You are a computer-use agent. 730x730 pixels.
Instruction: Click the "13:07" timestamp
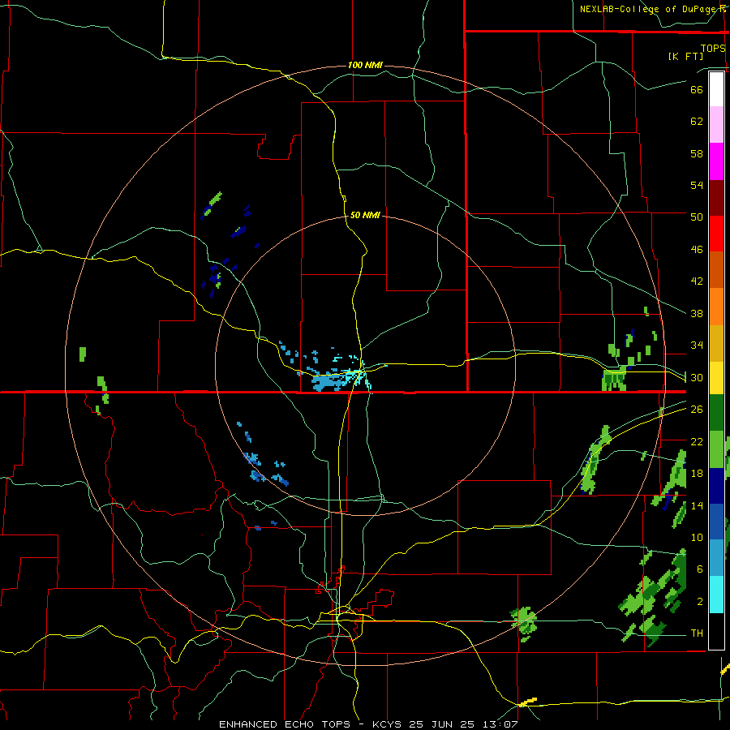[x=500, y=724]
